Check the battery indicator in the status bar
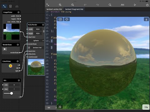150x112 pixels. [x=147, y=1]
